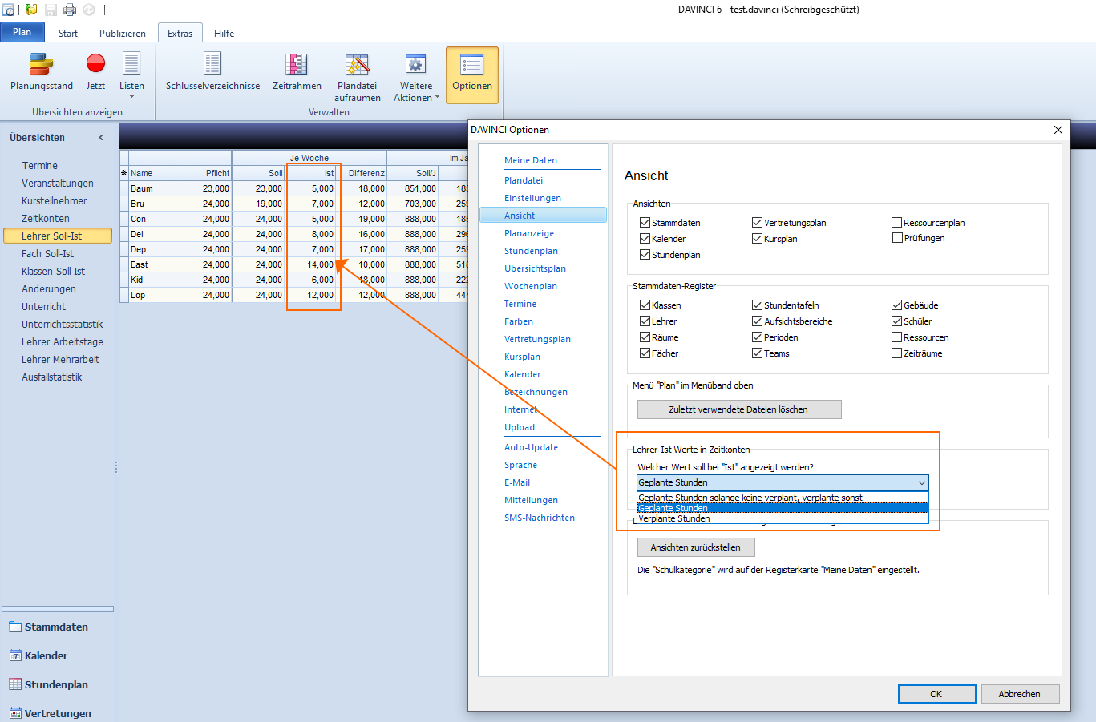Open Plandatei options page
The image size is (1096, 722).
(x=524, y=180)
